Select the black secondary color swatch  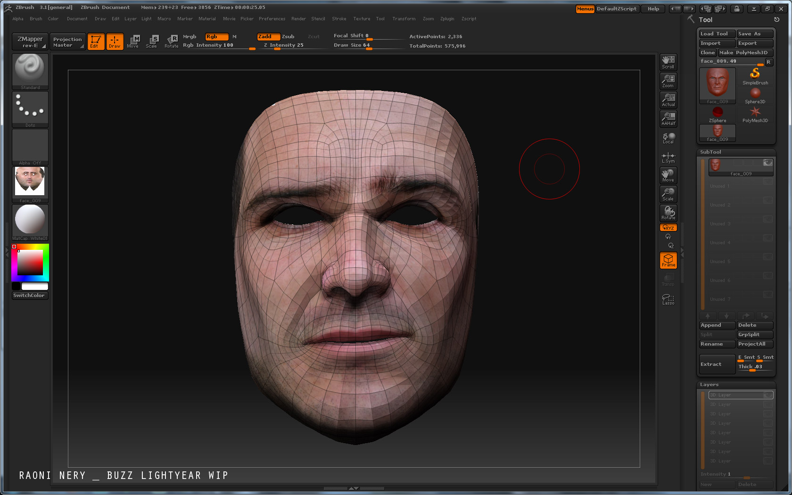(16, 286)
